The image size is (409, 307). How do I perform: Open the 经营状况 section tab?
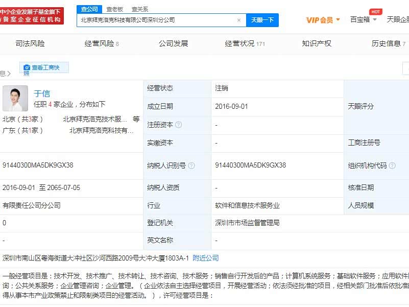[x=245, y=44]
